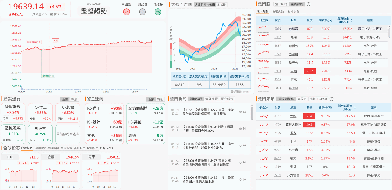Viewport: 392px width, 190px height.
Task: Open 中鼎 daily trend sparkline
Action: click(264, 71)
